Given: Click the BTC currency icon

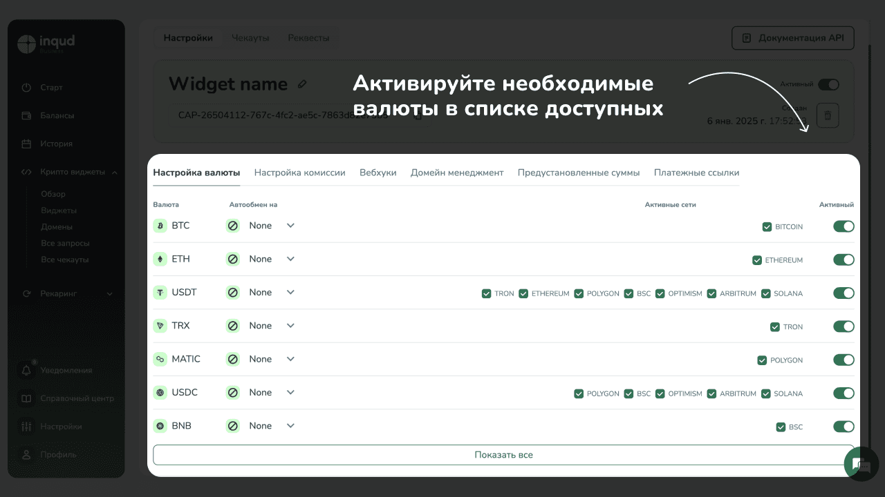Looking at the screenshot, I should pyautogui.click(x=160, y=226).
